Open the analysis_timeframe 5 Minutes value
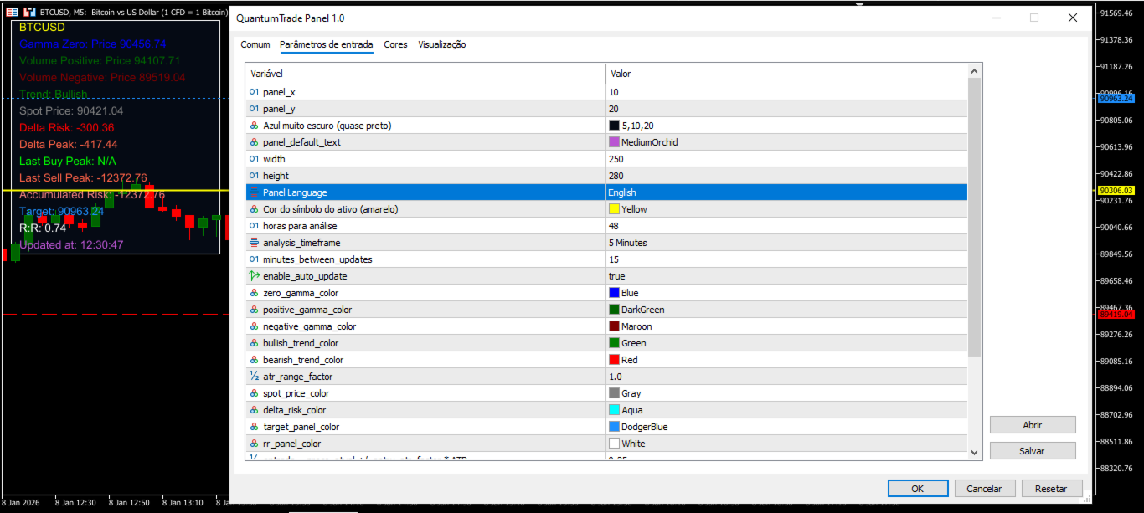Viewport: 1144px width, 513px height. click(x=786, y=243)
